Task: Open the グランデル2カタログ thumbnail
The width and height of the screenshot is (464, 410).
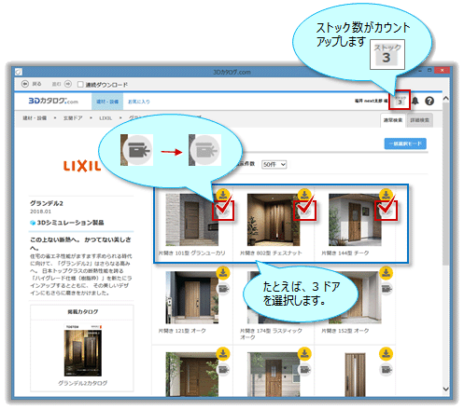Action: [x=83, y=350]
